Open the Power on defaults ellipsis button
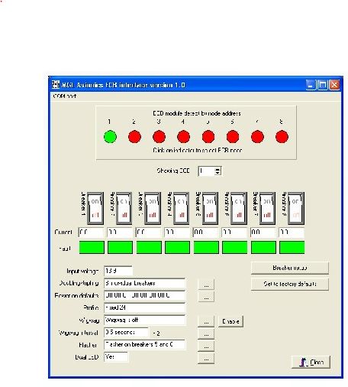348x387 pixels. [x=206, y=296]
